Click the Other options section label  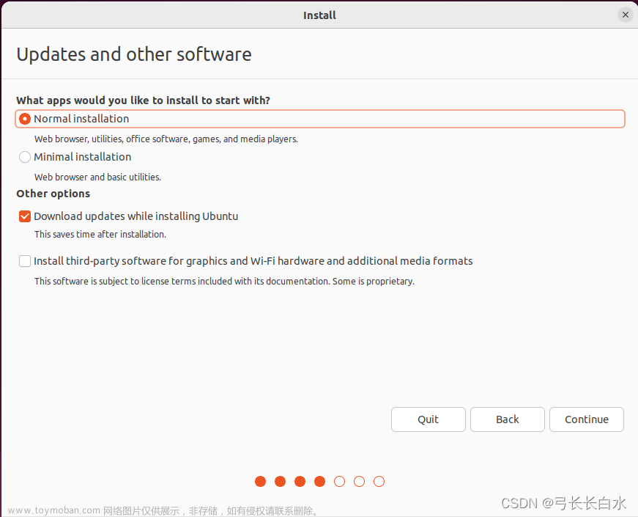pos(53,194)
